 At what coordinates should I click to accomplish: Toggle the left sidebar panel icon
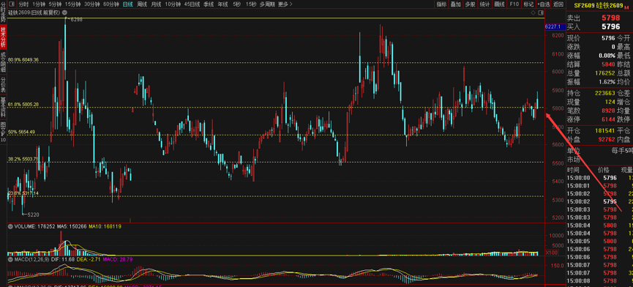(12, 4)
